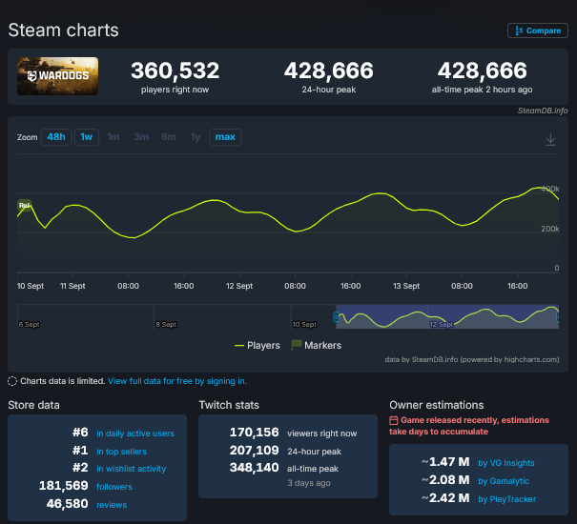Open the in daily active users link

pyautogui.click(x=135, y=433)
